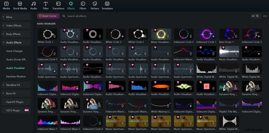Select the White Waving Line thumbnail
269x133 pixels.
point(161,104)
